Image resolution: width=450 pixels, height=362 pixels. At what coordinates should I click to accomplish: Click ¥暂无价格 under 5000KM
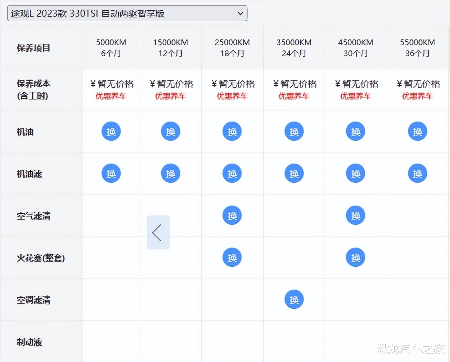click(112, 84)
